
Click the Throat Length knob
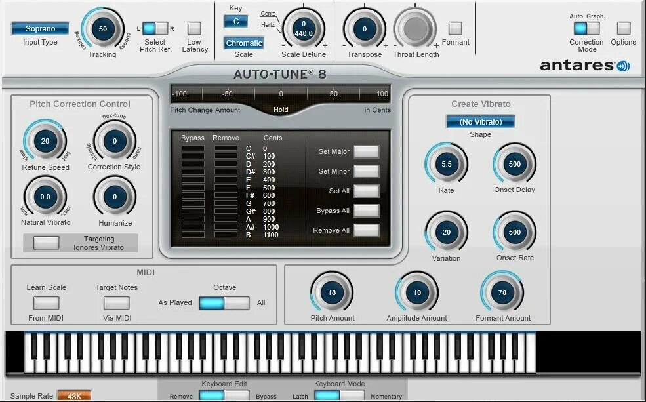coord(415,29)
